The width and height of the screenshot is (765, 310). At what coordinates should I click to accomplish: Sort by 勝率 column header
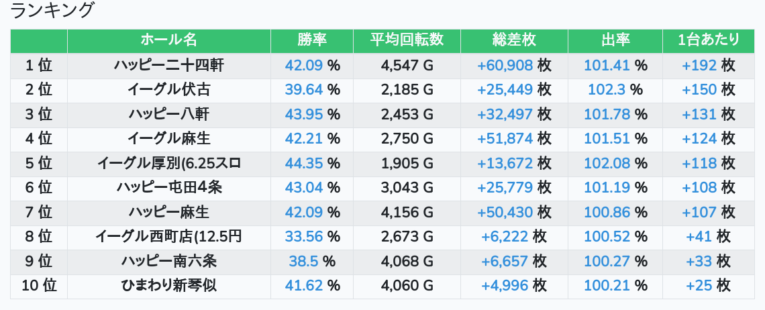[312, 40]
